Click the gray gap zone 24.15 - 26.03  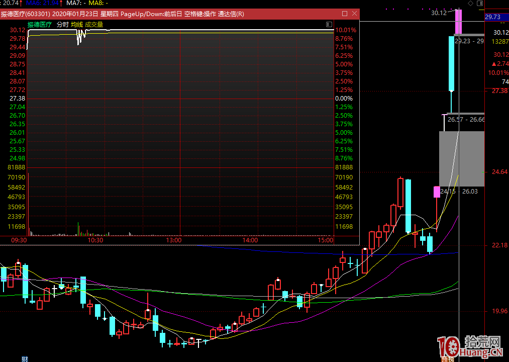point(461,158)
